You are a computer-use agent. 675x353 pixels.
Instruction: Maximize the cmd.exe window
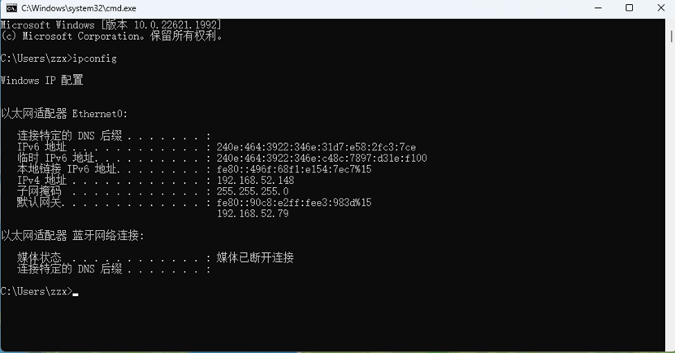coord(629,8)
